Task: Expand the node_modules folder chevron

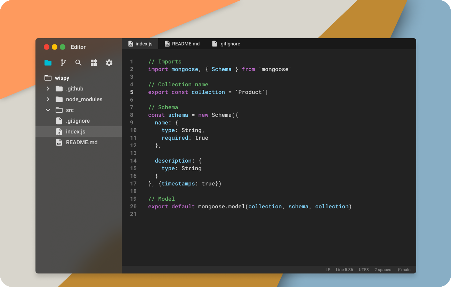Action: click(48, 99)
